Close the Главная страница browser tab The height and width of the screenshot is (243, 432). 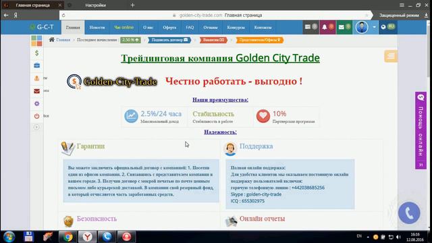pos(60,5)
